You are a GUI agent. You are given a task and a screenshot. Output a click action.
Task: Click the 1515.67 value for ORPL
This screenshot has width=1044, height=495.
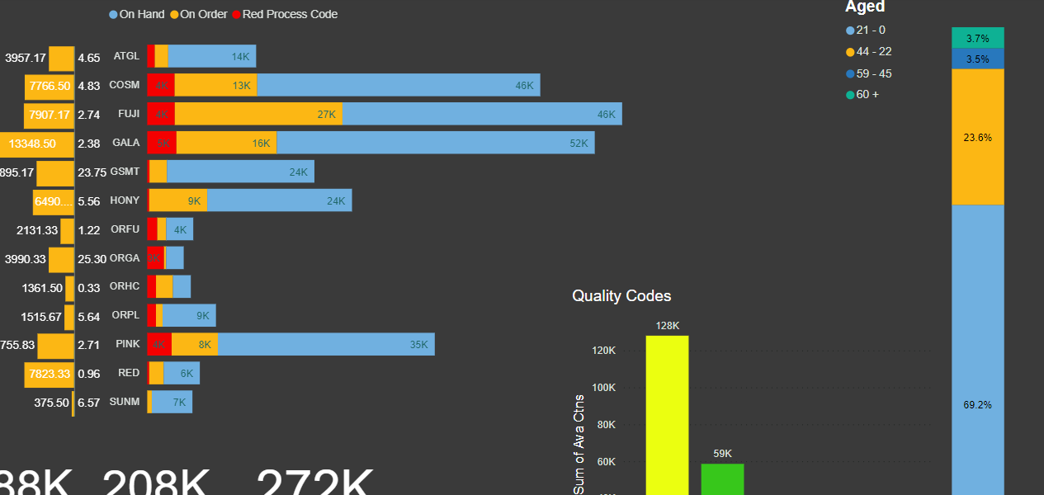click(x=42, y=317)
